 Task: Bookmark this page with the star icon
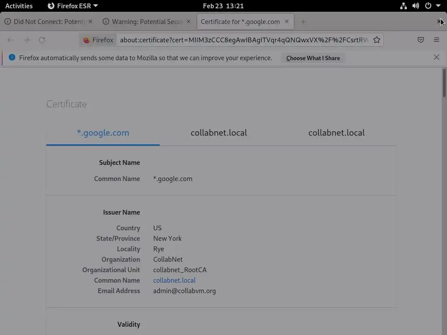coord(377,40)
